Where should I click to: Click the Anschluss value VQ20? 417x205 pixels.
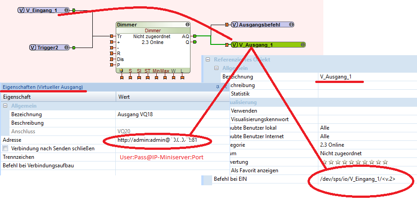[x=124, y=131]
